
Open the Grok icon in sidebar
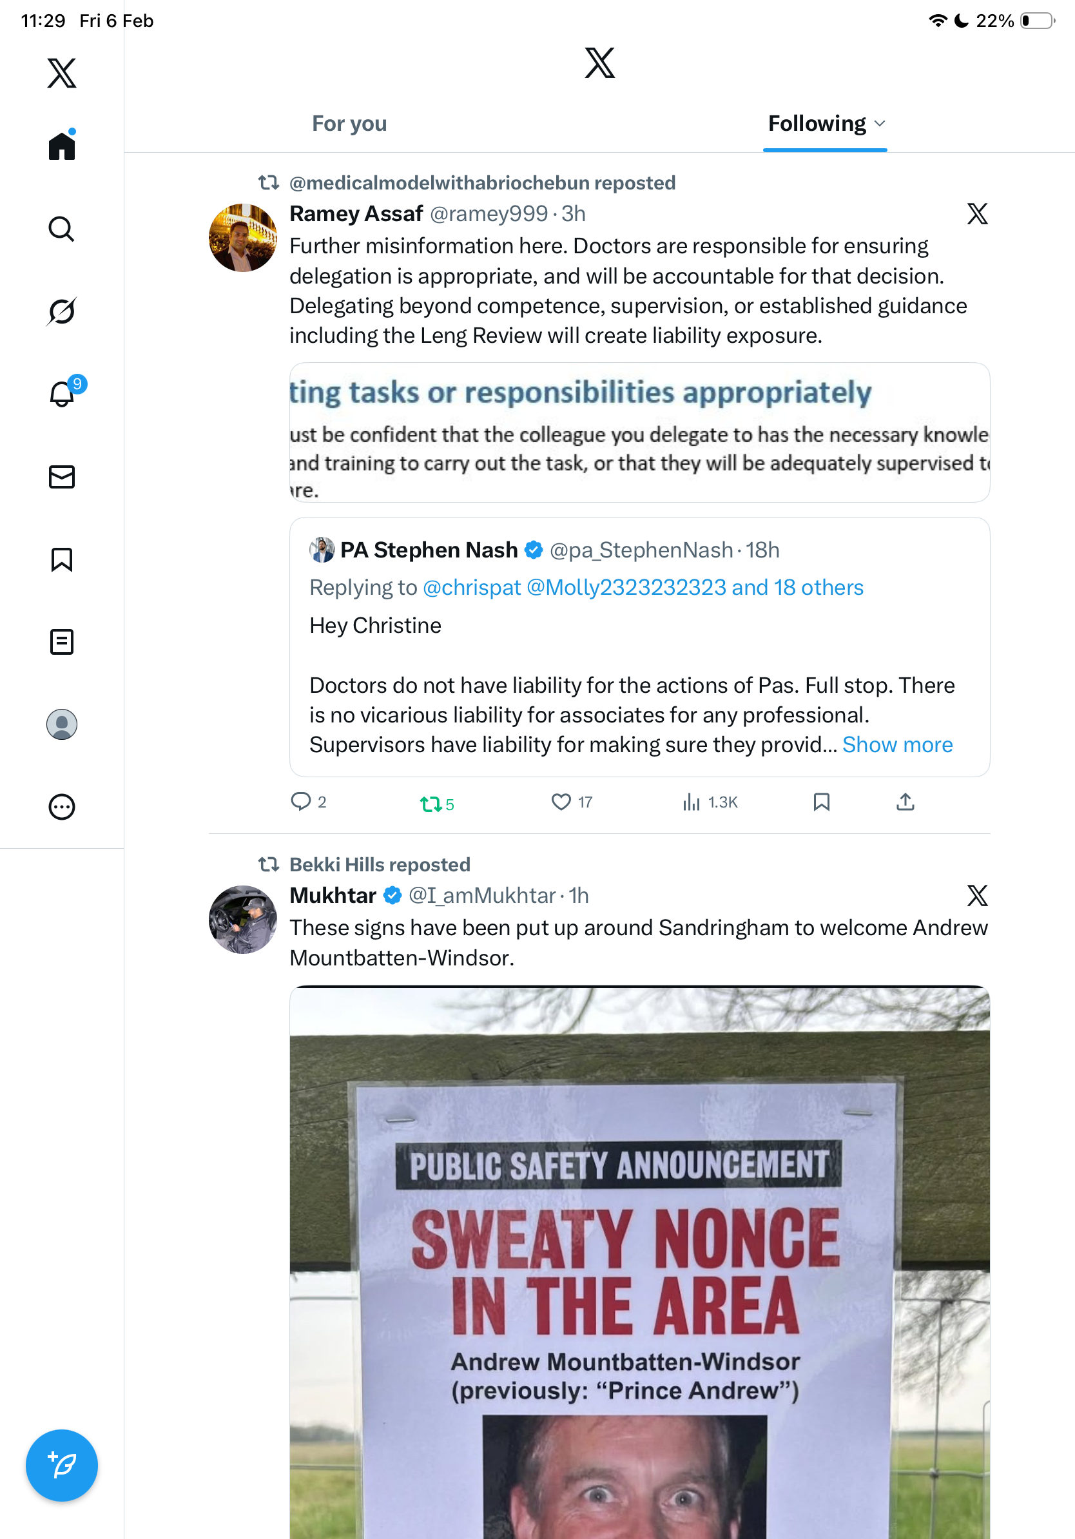coord(62,312)
